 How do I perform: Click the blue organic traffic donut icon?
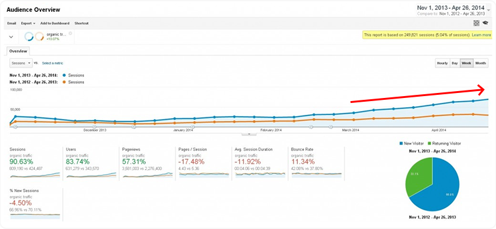(29, 37)
